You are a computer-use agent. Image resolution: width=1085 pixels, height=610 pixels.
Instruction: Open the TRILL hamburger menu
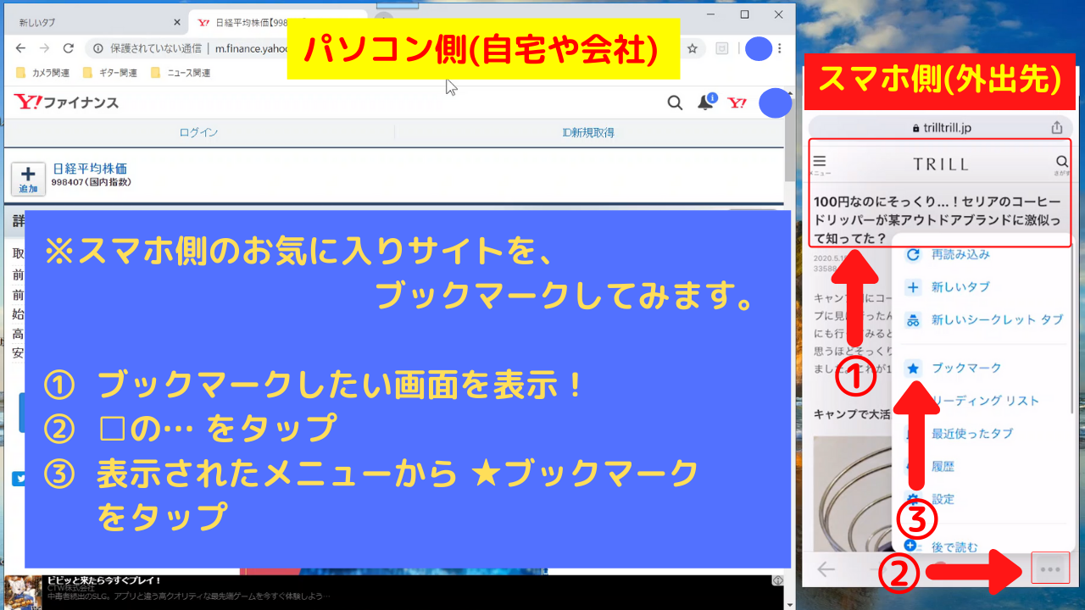[819, 162]
